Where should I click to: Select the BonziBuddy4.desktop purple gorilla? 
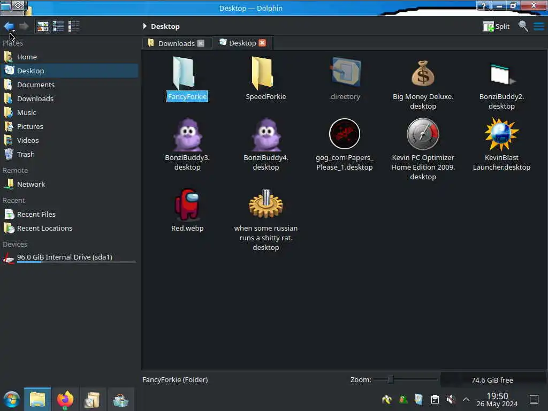pos(266,134)
